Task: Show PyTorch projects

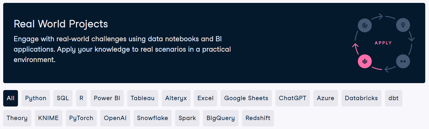Action: click(81, 118)
